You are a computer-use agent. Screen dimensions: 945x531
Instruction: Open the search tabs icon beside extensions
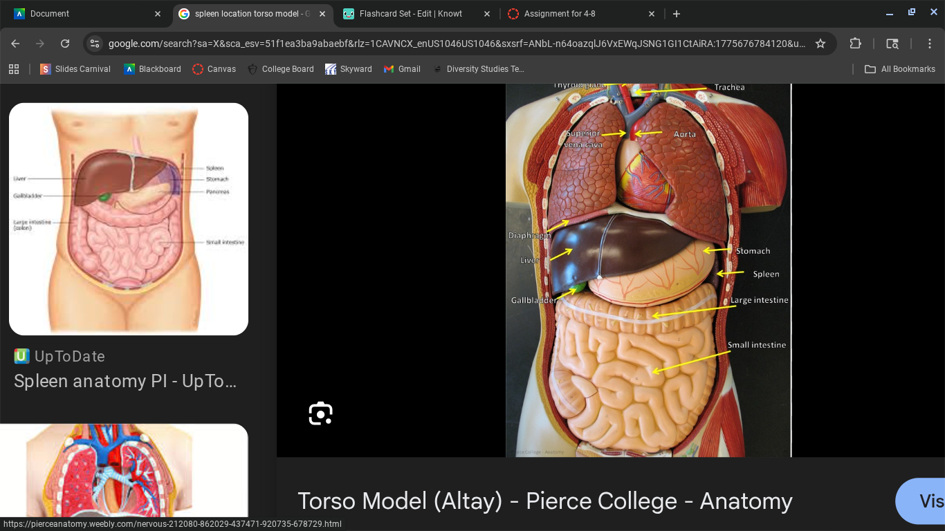point(892,44)
